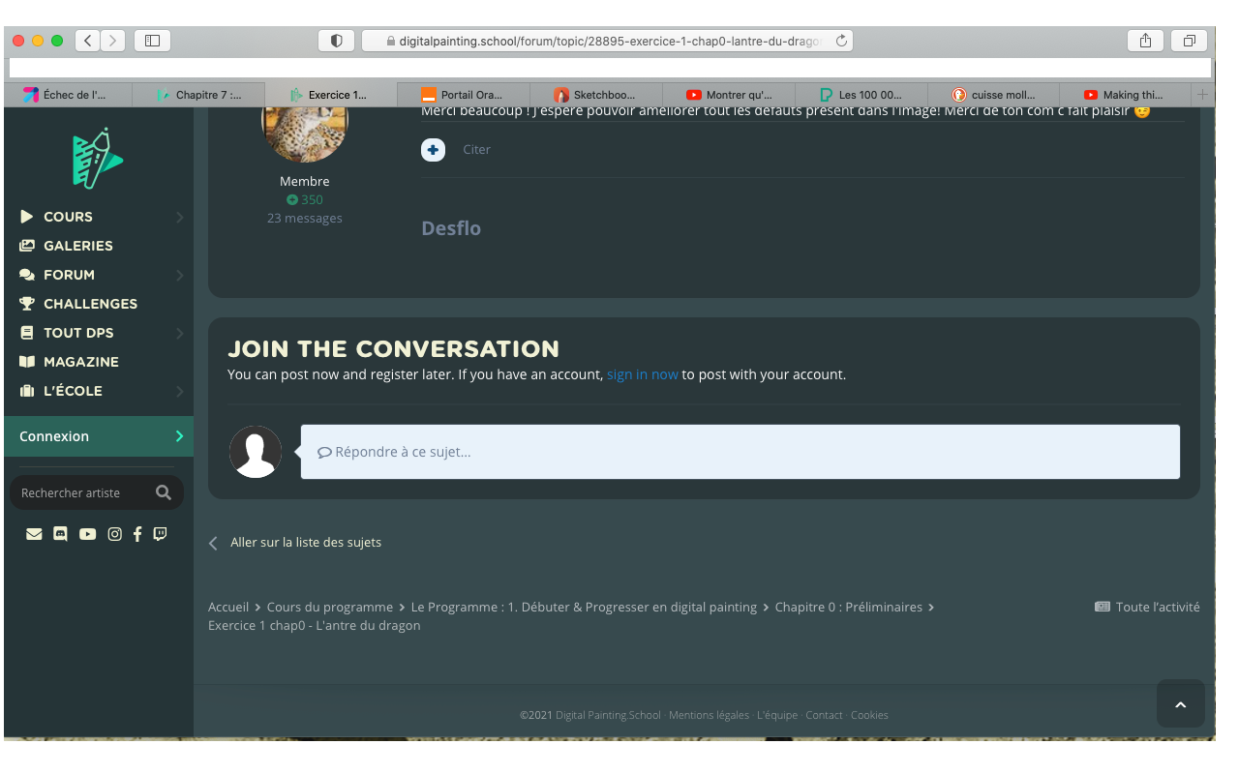Open the Discord icon link in sidebar
This screenshot has height=774, width=1239.
point(60,534)
